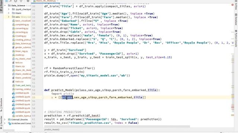The image size is (238, 133).
Task: Open test.csv in the project tree
Action: click(17, 62)
